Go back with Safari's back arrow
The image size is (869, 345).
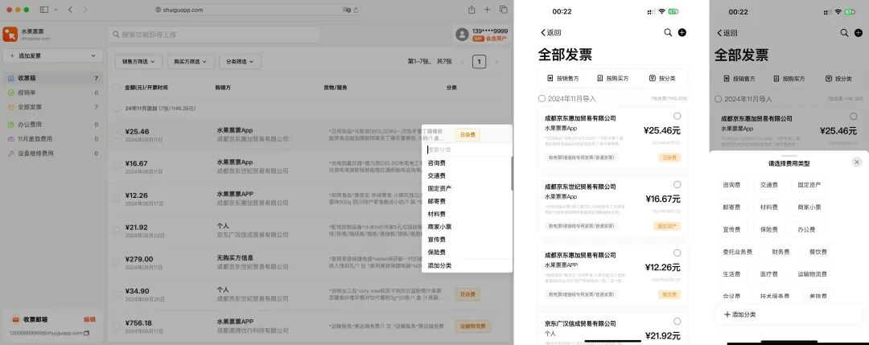[70, 10]
